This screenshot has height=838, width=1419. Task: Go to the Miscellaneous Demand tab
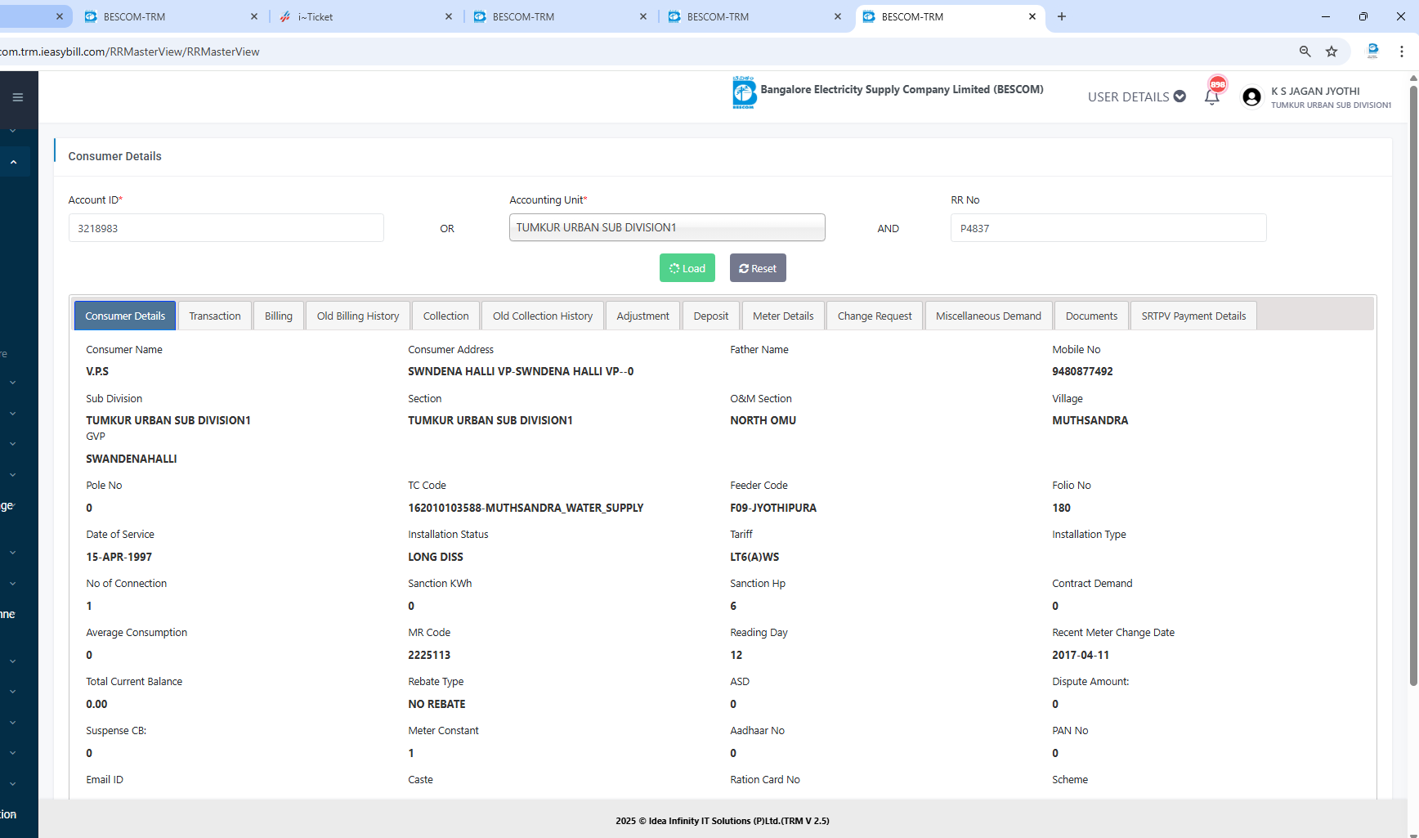[987, 316]
